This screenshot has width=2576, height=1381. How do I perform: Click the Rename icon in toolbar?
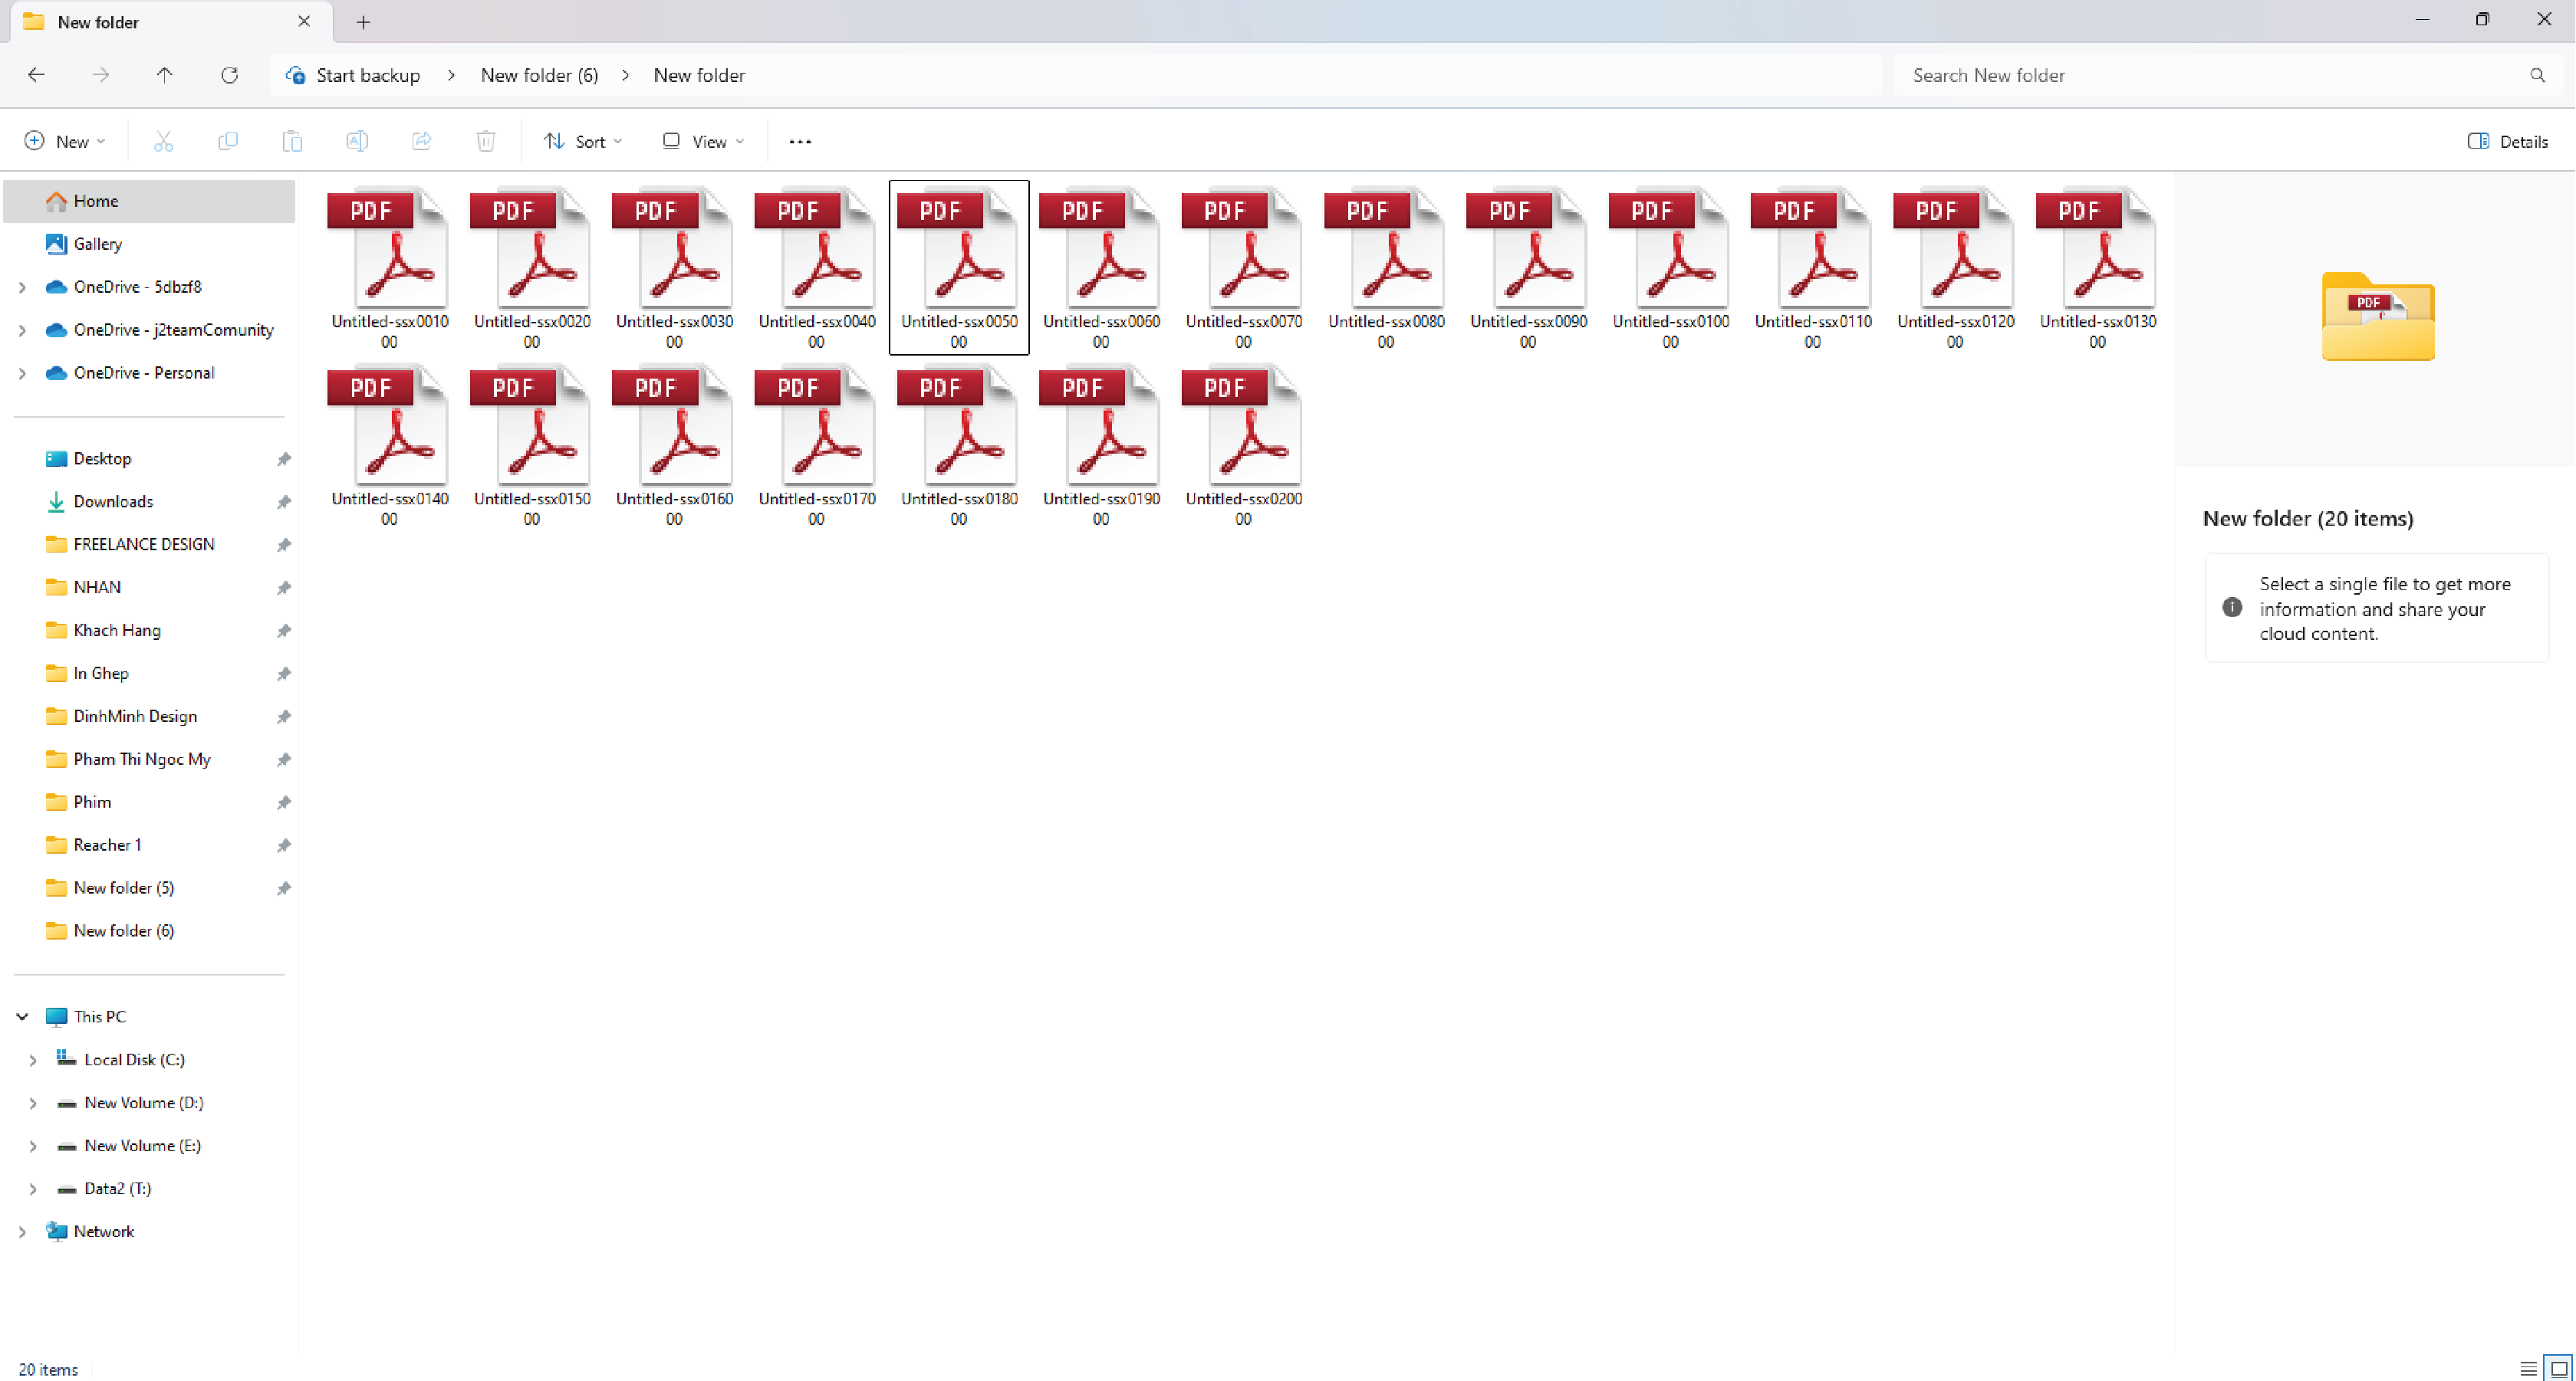[x=357, y=141]
